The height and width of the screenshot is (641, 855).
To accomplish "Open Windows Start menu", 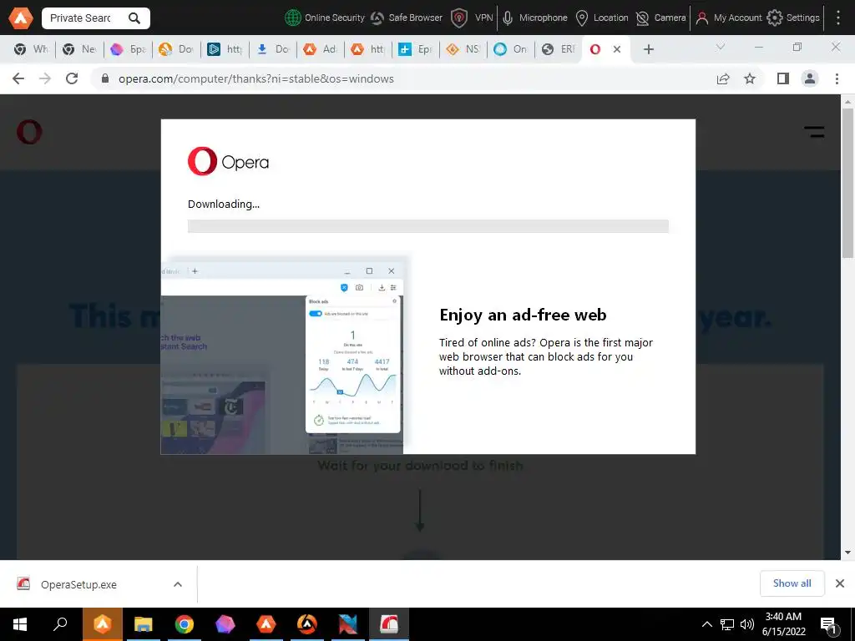I will 20,624.
